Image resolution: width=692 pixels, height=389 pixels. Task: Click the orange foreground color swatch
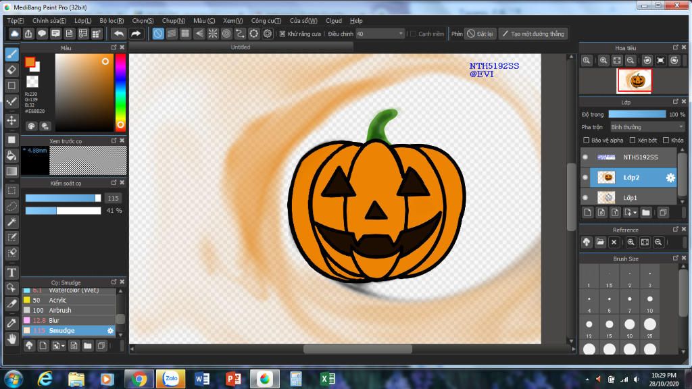tap(30, 61)
